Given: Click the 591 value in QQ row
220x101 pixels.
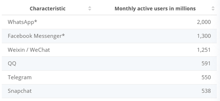Looking at the screenshot, I should click(206, 64).
